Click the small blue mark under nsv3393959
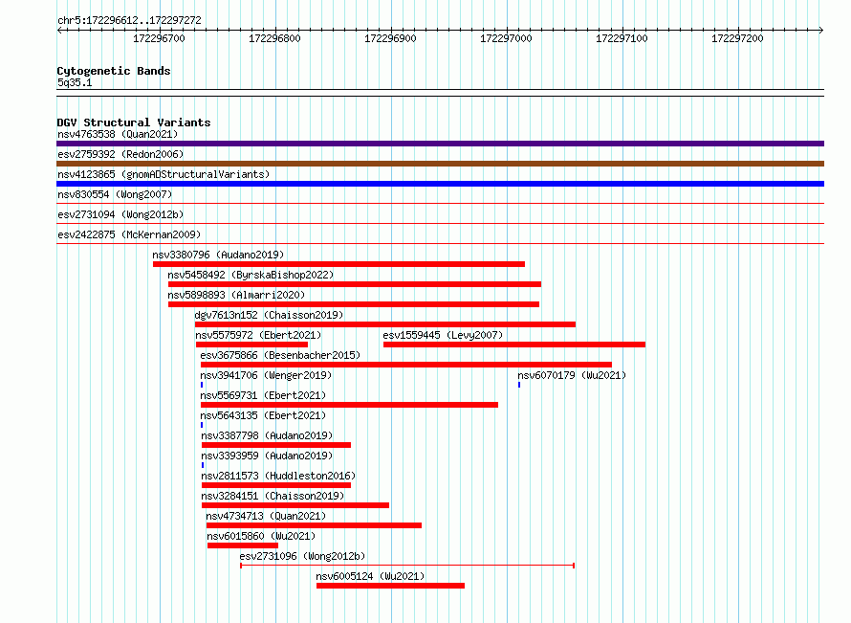 pos(203,465)
